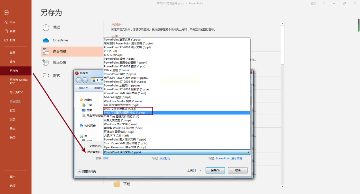Click the PowerPoint 演示文稿 title field

point(229,158)
